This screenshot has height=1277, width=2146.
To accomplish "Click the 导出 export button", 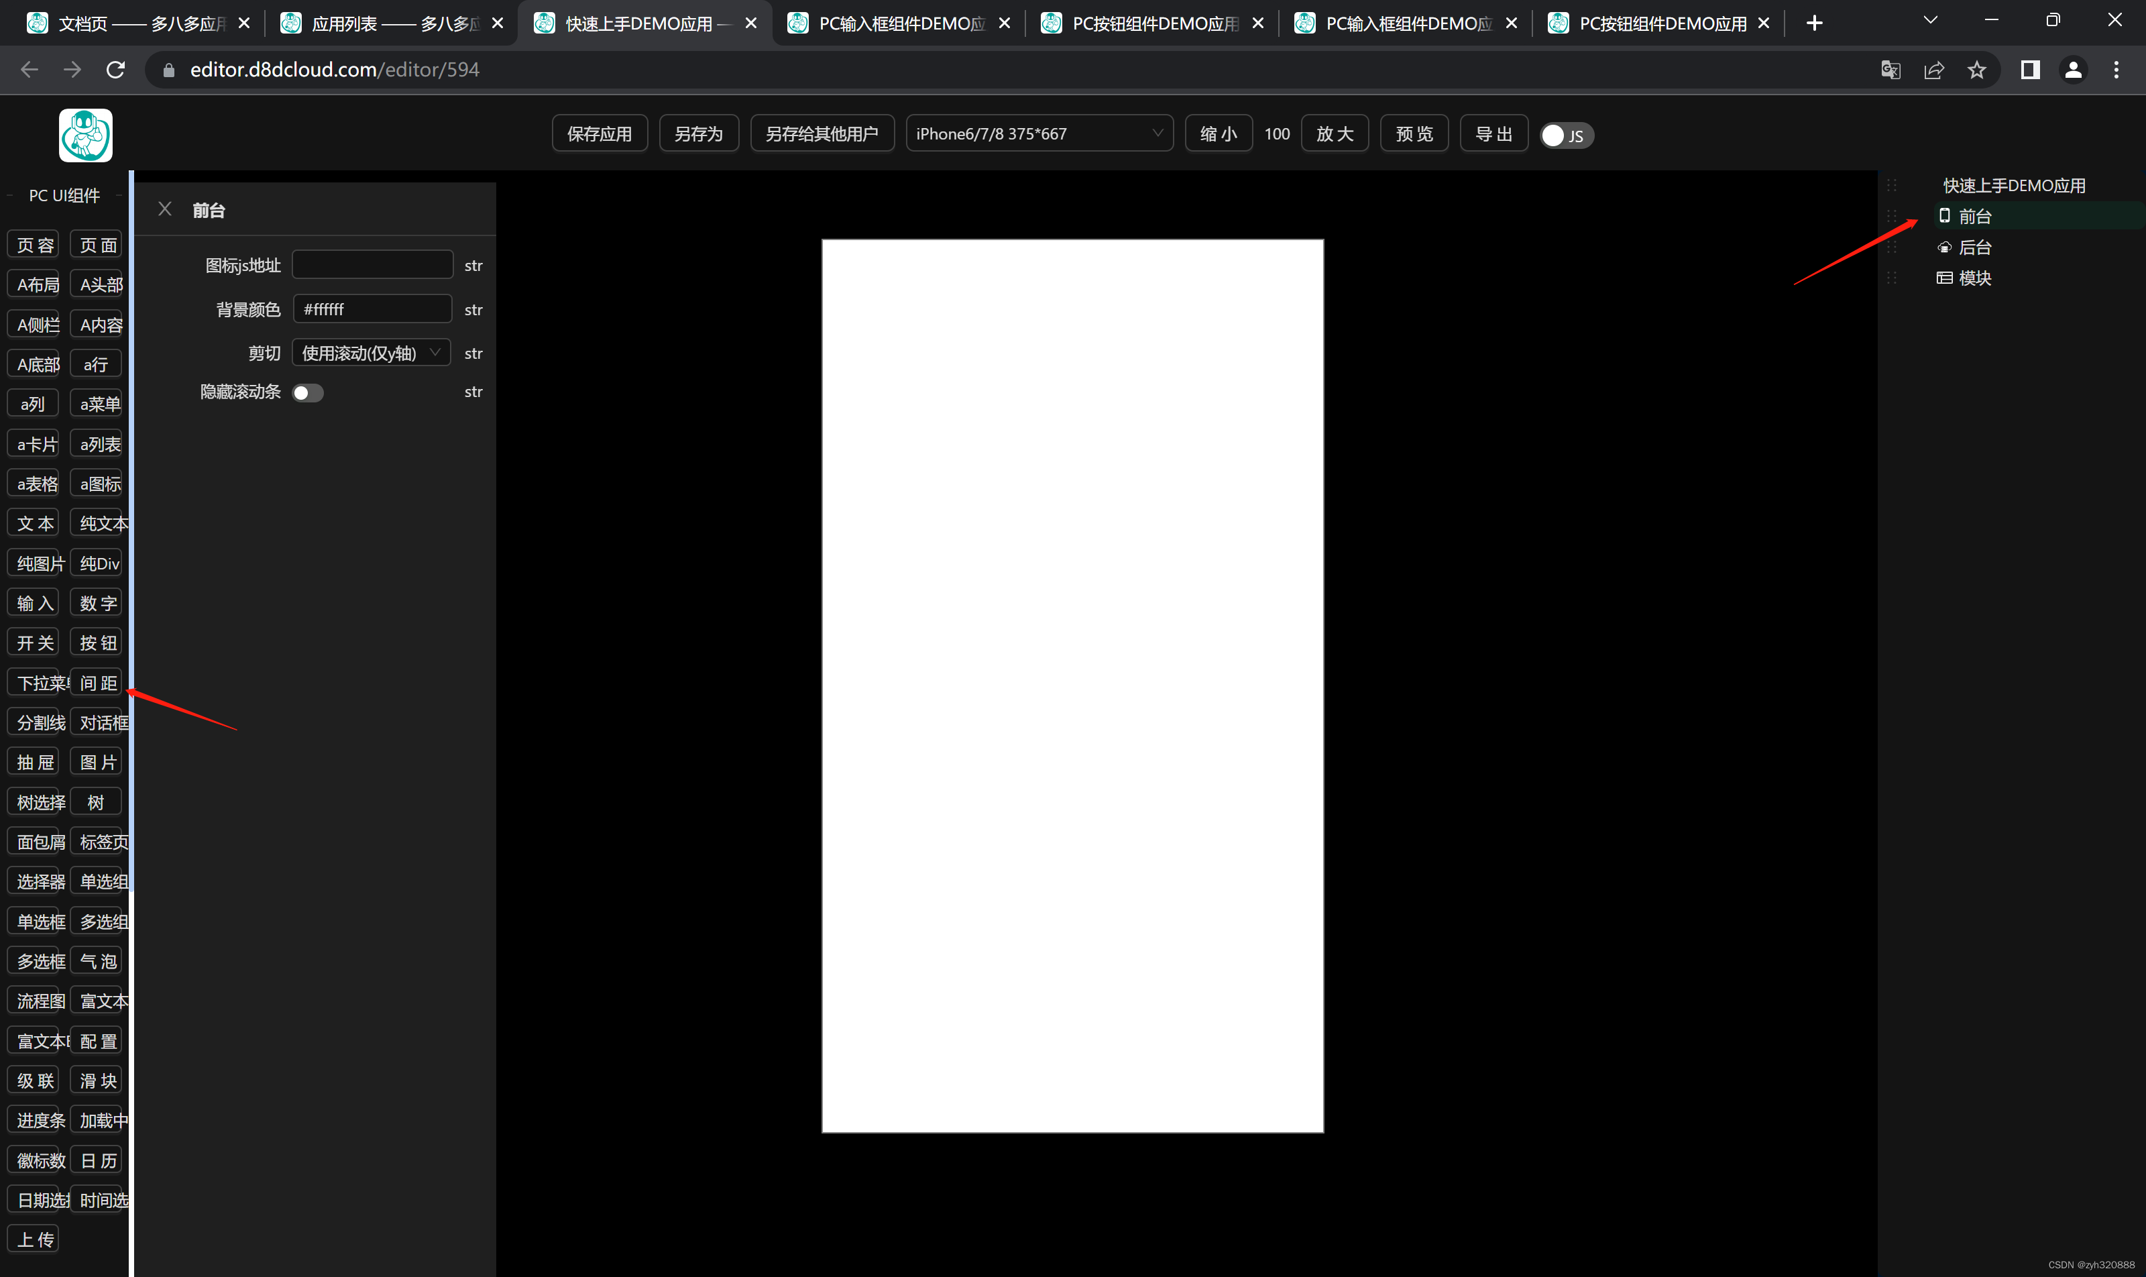I will pos(1493,133).
